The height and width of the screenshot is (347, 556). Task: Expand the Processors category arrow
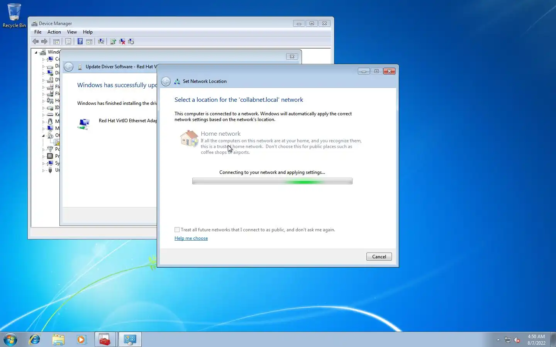pos(43,157)
